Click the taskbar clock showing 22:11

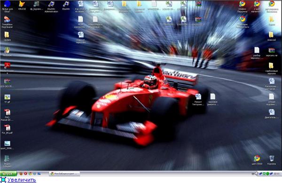276,174
